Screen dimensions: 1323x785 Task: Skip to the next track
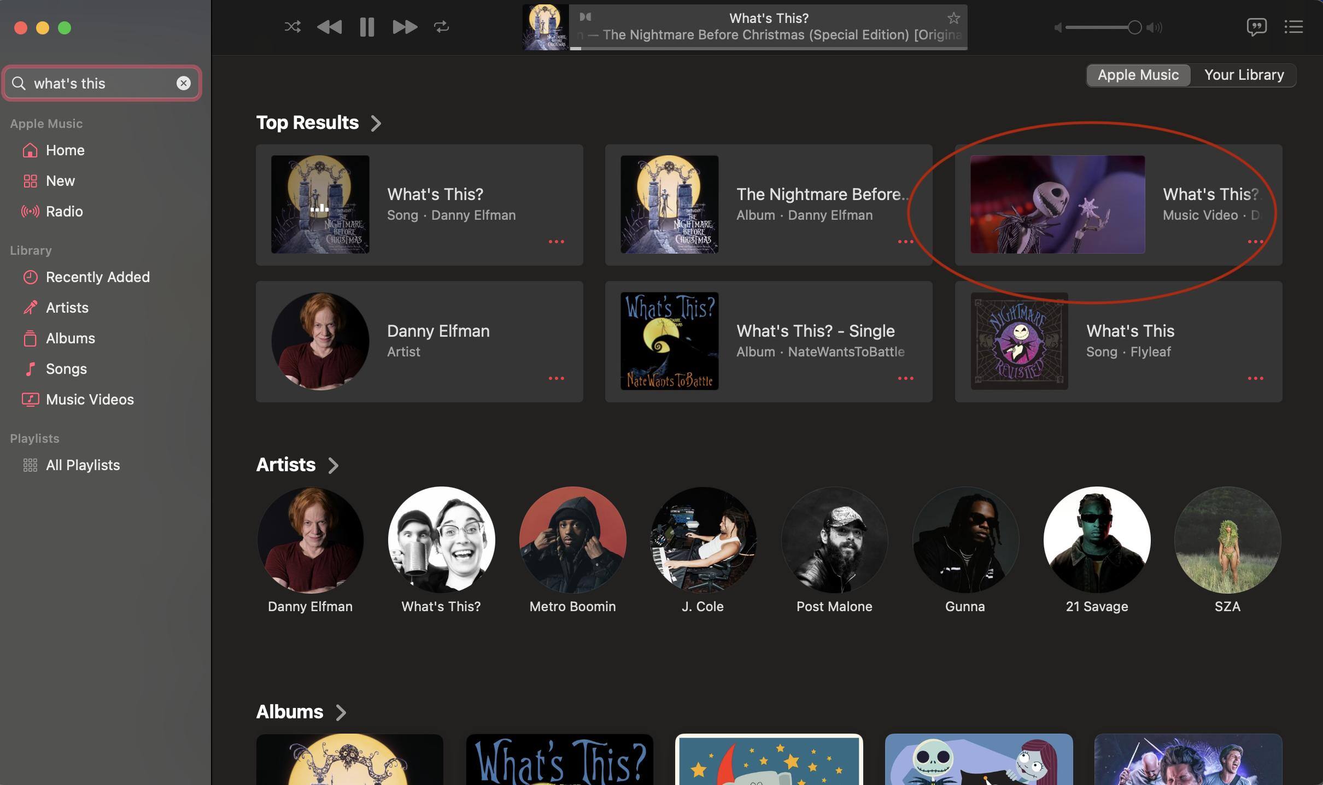(405, 27)
